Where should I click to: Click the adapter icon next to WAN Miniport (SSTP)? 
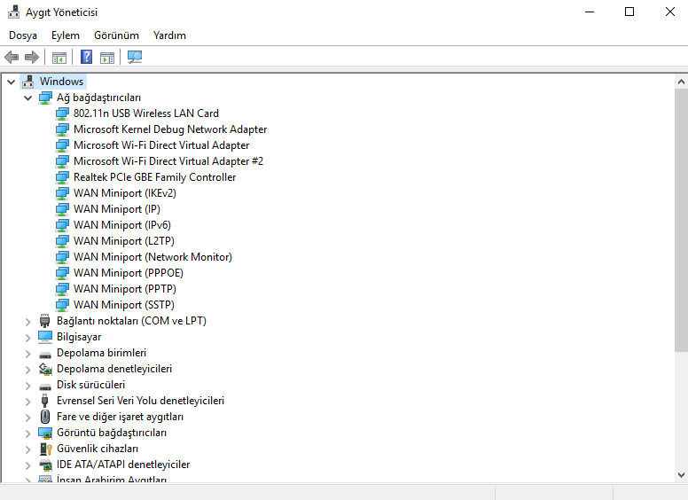point(62,305)
